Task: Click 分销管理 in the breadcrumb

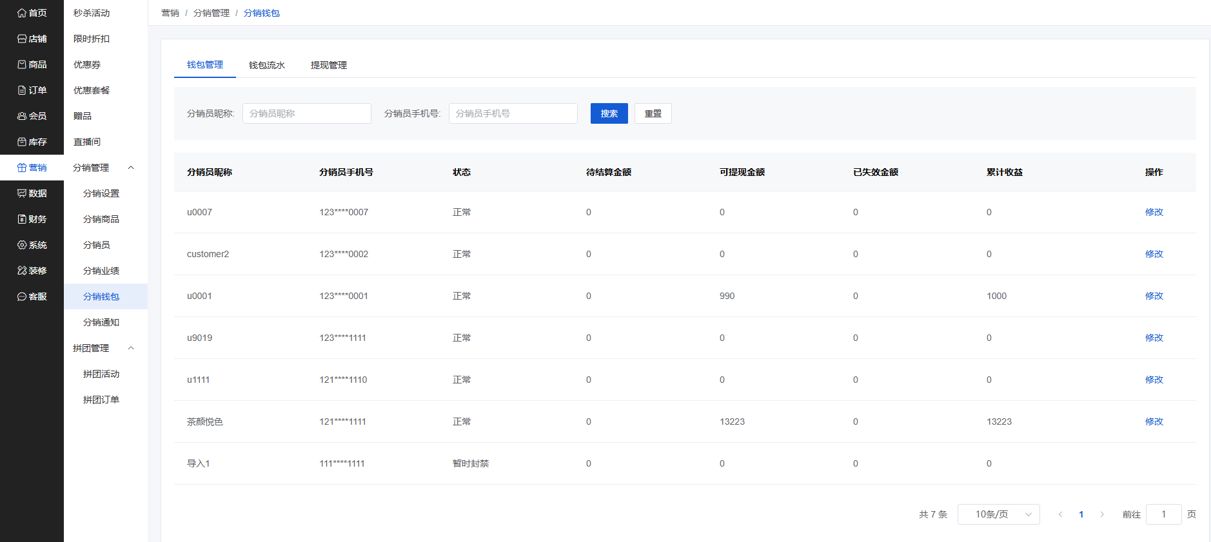Action: tap(212, 13)
